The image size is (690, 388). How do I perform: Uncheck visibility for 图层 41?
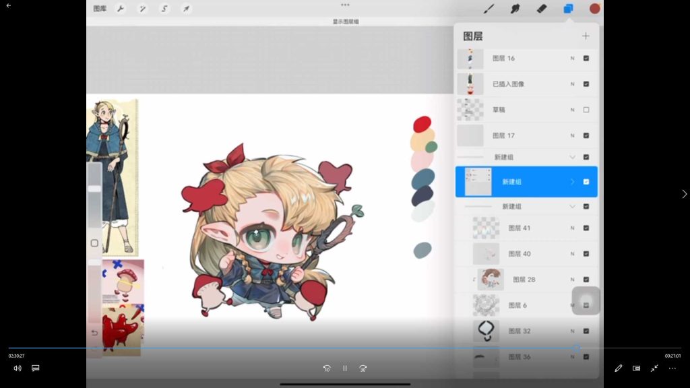coord(586,228)
